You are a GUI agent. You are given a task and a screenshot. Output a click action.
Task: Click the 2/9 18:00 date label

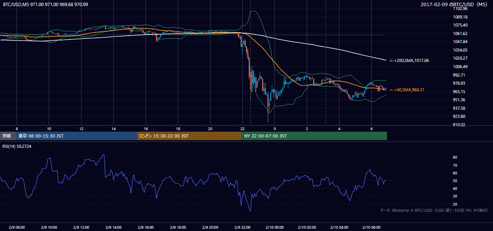click(x=178, y=228)
